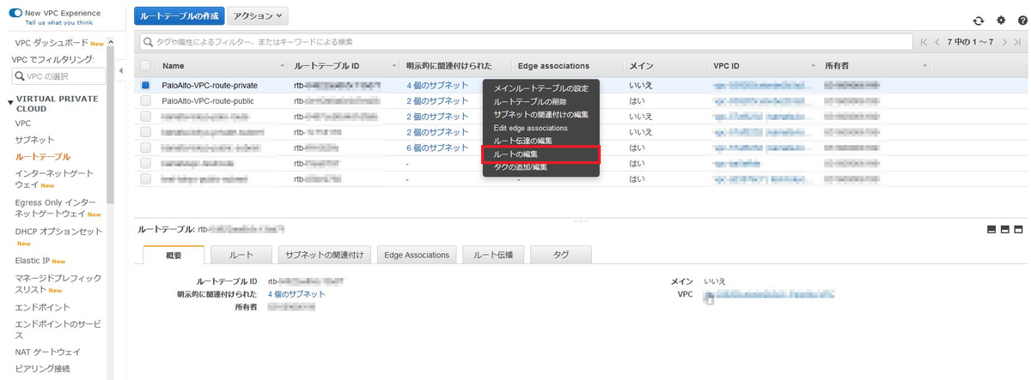This screenshot has height=380, width=1031.
Task: Switch to the サブネットの関連付け tab
Action: point(326,255)
